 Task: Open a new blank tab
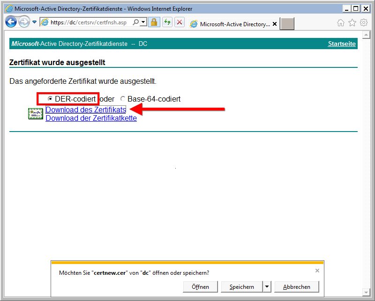coord(287,24)
